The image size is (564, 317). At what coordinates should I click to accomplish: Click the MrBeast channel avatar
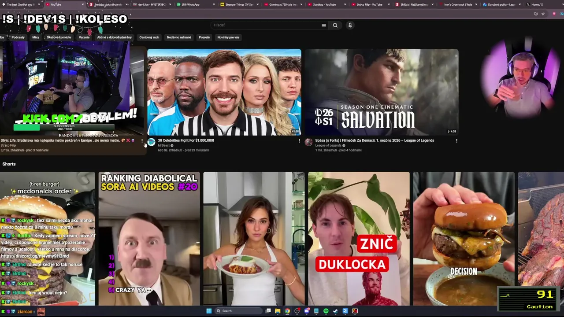click(151, 142)
